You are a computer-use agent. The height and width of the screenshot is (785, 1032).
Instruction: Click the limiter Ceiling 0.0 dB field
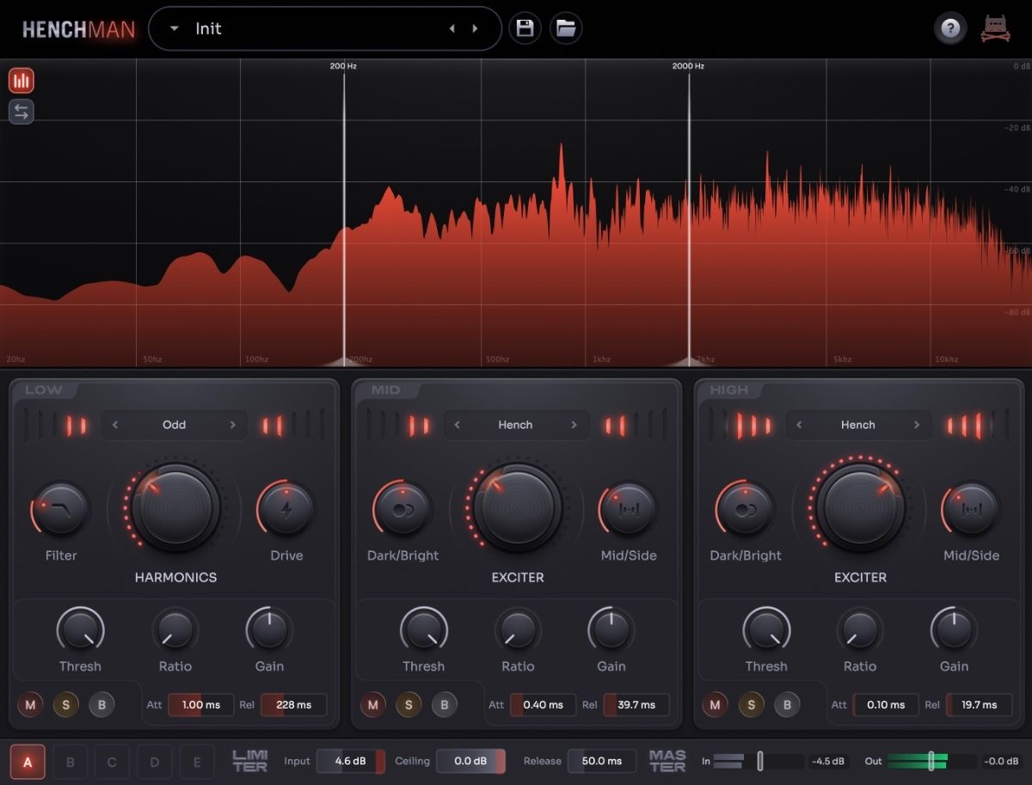[x=470, y=761]
